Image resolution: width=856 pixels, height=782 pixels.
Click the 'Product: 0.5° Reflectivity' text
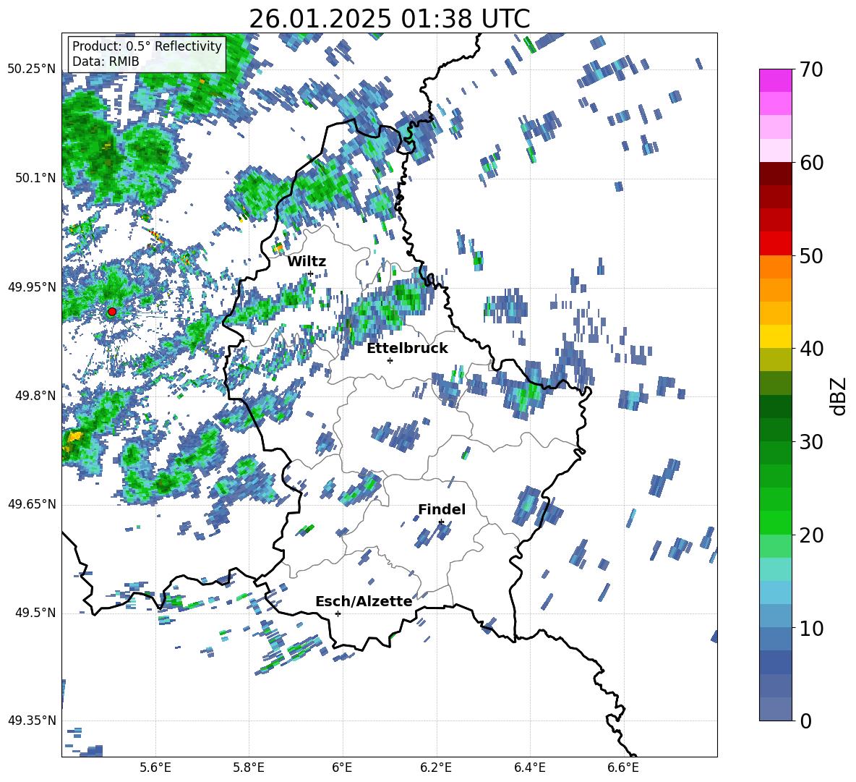[x=147, y=46]
